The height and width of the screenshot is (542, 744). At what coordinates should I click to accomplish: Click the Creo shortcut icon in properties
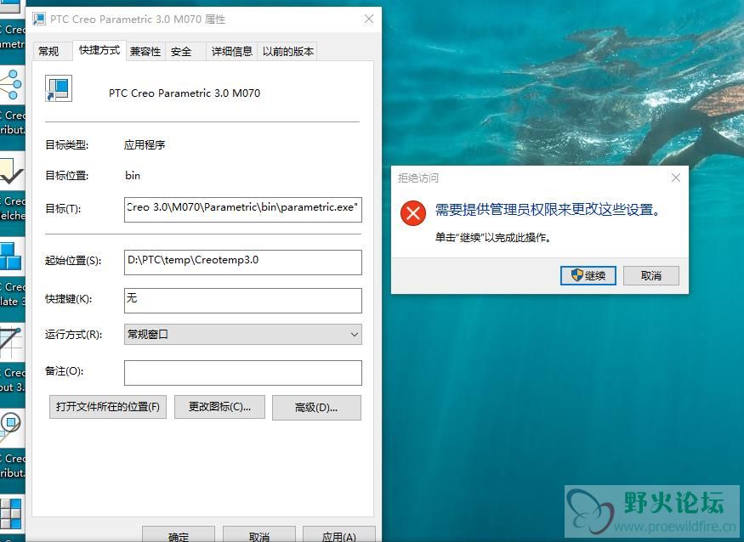(x=59, y=88)
